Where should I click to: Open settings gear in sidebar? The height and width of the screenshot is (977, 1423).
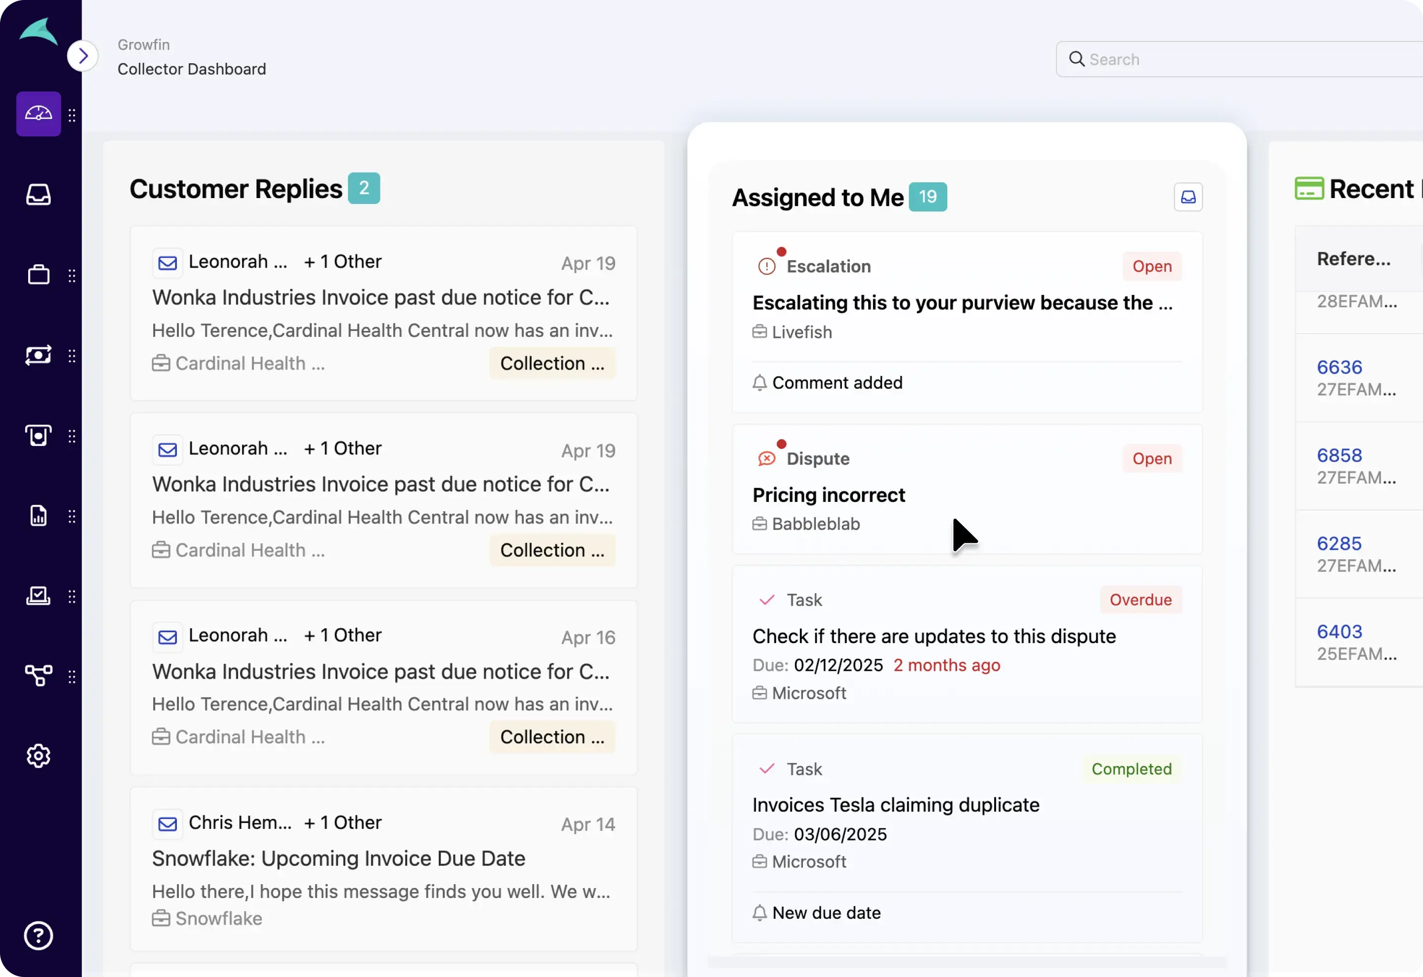(38, 756)
